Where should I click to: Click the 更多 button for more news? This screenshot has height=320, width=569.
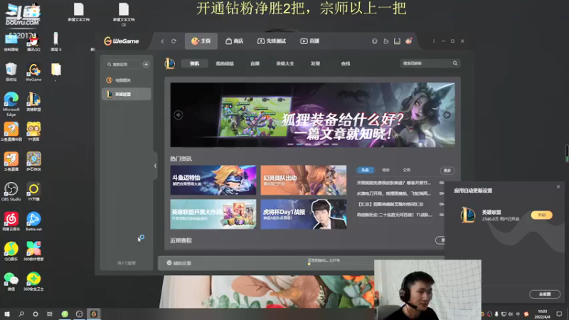[447, 170]
